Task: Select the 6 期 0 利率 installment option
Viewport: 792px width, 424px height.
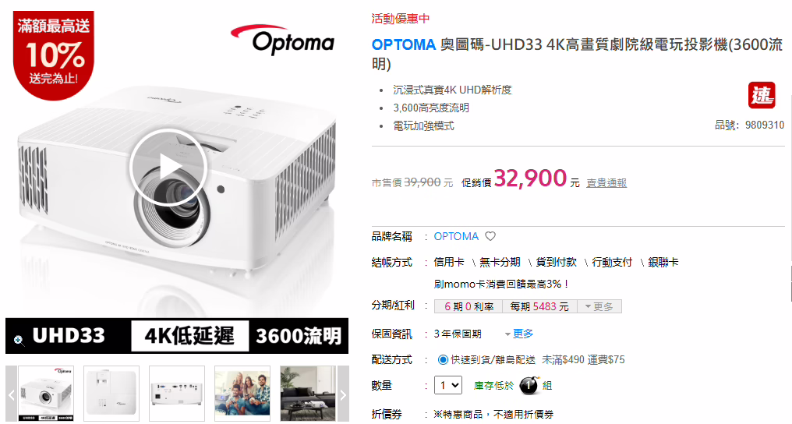Action: (x=468, y=306)
